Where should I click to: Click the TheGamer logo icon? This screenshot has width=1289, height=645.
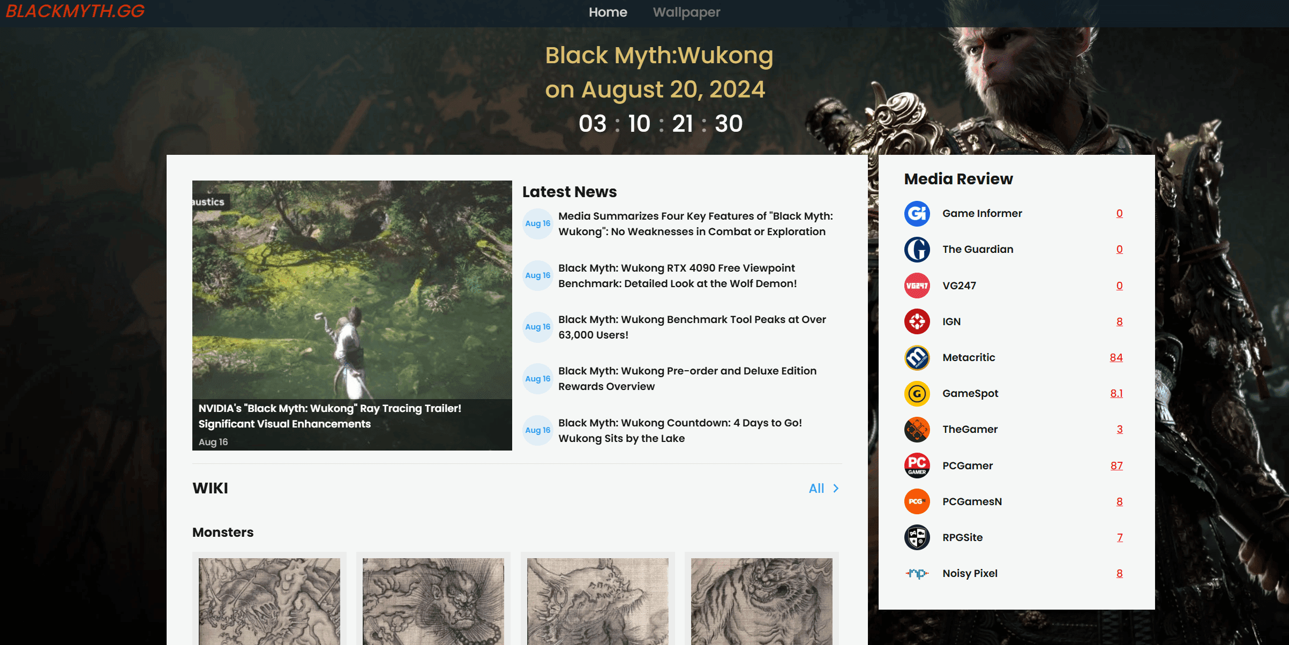click(917, 430)
